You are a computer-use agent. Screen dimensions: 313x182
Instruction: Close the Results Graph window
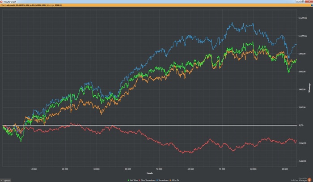(x=309, y=1)
